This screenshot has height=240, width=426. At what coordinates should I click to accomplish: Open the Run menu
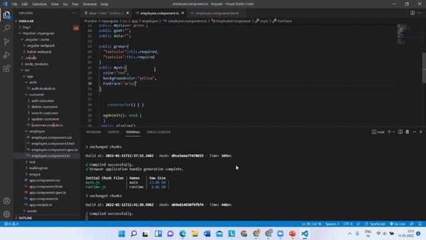click(75, 4)
